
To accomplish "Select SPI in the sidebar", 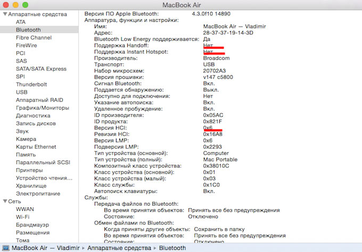I will [20, 77].
